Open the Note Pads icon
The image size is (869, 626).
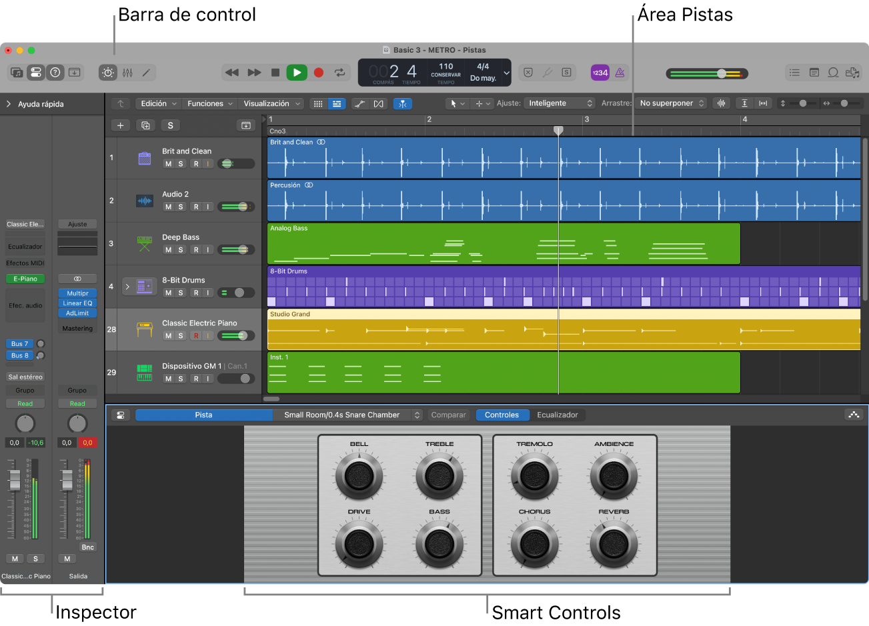click(x=814, y=73)
